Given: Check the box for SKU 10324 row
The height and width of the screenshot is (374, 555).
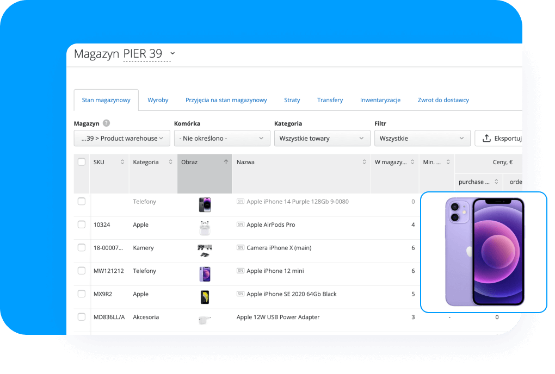Looking at the screenshot, I should pyautogui.click(x=82, y=225).
